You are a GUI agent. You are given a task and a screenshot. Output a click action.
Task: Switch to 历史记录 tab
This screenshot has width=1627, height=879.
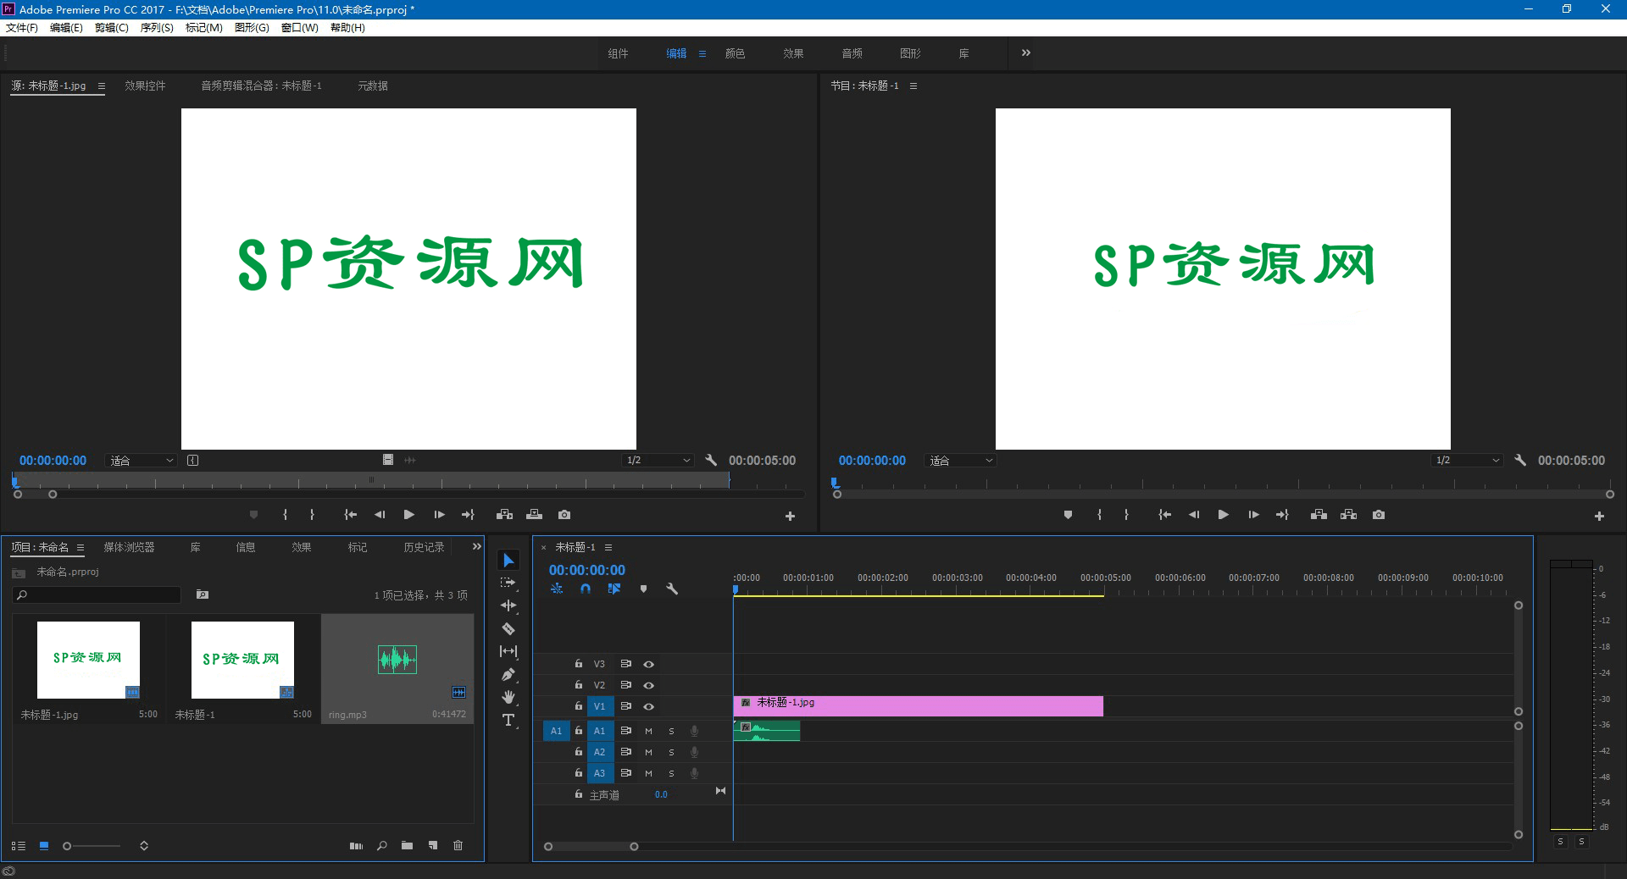tap(424, 547)
